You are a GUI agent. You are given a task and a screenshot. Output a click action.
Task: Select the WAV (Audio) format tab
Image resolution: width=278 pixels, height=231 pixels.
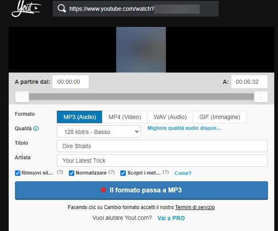coord(170,117)
